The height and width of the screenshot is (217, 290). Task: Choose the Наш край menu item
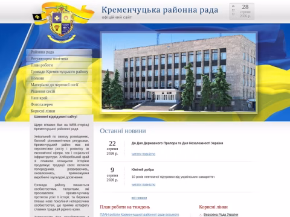click(59, 98)
